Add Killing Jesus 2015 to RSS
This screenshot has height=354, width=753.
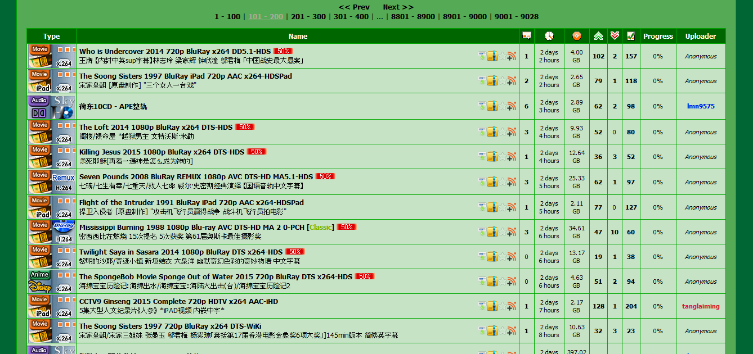click(x=511, y=157)
